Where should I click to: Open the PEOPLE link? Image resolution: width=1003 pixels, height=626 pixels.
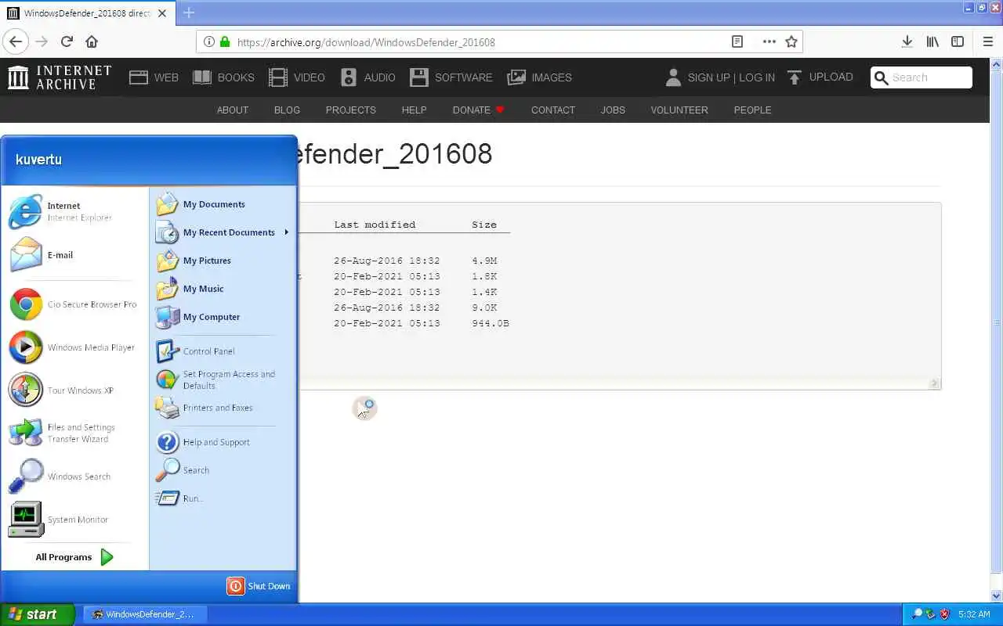pyautogui.click(x=752, y=110)
